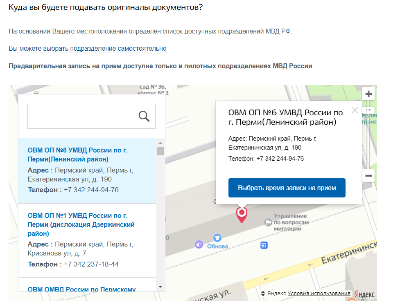Click the map zoom slider handle
This screenshot has width=409, height=307.
coord(368,110)
